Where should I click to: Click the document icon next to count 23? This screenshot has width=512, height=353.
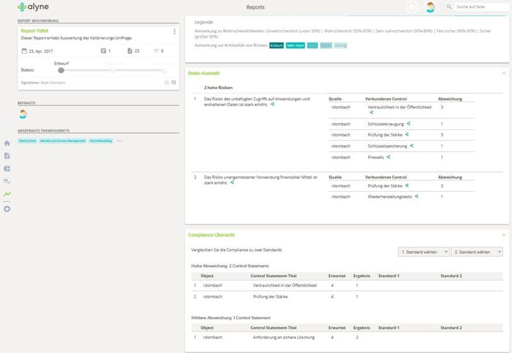pyautogui.click(x=130, y=51)
